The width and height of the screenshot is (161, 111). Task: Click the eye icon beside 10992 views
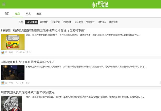coord(24,52)
